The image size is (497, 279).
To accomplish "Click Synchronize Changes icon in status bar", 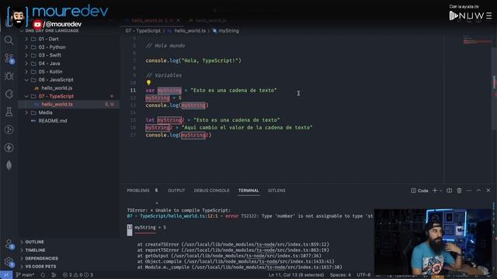I will click(43, 275).
